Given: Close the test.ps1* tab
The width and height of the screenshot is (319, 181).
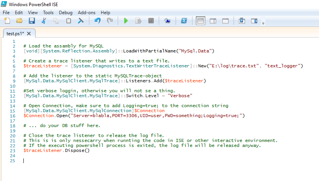Looking at the screenshot, I should pyautogui.click(x=29, y=34).
